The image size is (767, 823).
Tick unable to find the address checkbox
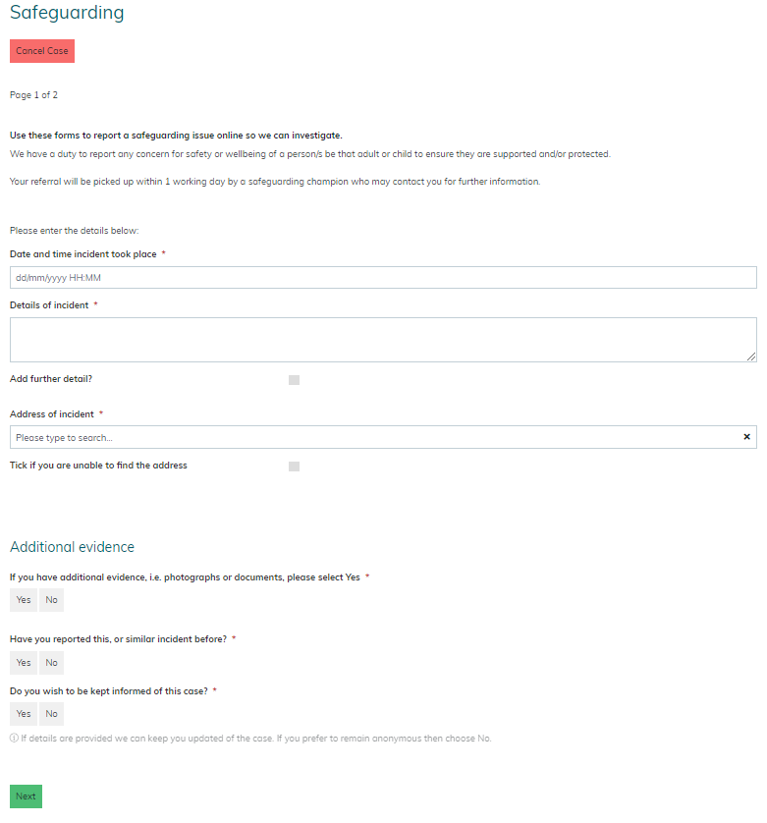[x=294, y=466]
